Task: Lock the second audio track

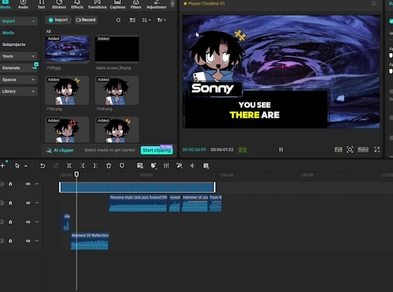Action: [10, 203]
